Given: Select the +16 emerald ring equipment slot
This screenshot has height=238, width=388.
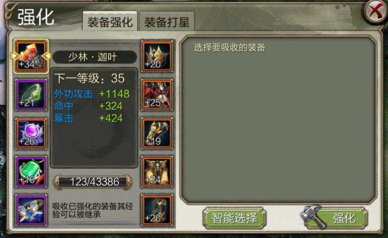Looking at the screenshot, I should pos(31,172).
